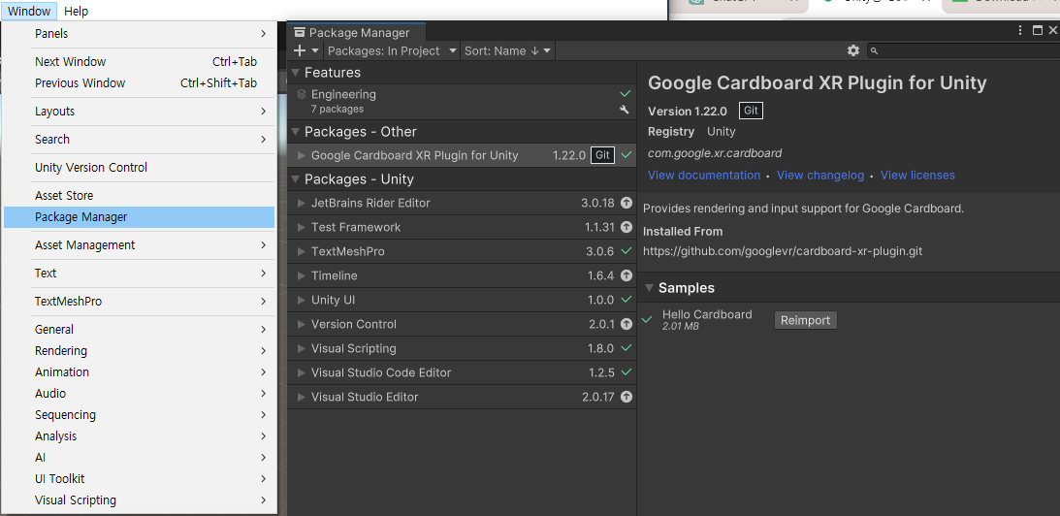Collapse the Packages - Other section
The width and height of the screenshot is (1060, 516).
coord(295,131)
